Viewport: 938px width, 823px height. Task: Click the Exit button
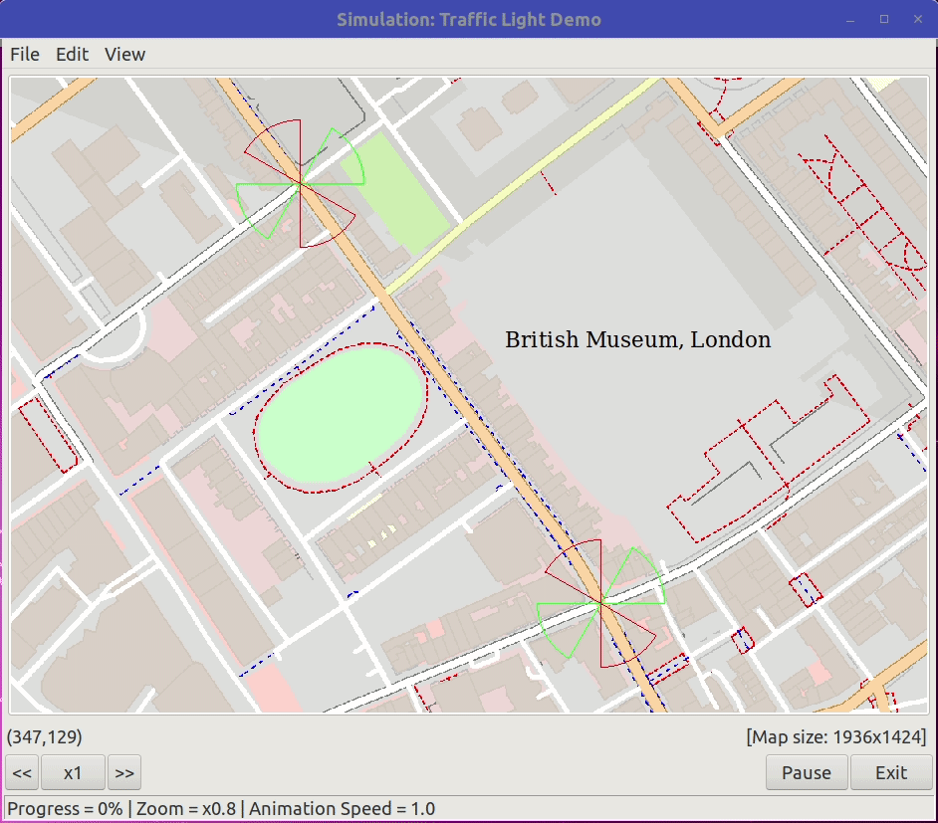891,772
